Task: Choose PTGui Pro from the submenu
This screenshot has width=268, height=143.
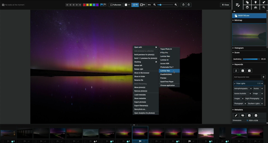Action: (169, 53)
